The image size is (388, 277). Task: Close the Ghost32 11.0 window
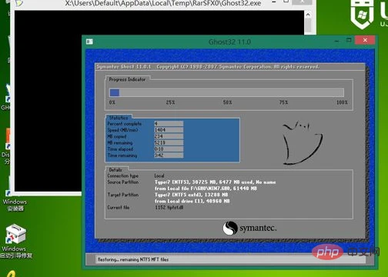pos(365,40)
